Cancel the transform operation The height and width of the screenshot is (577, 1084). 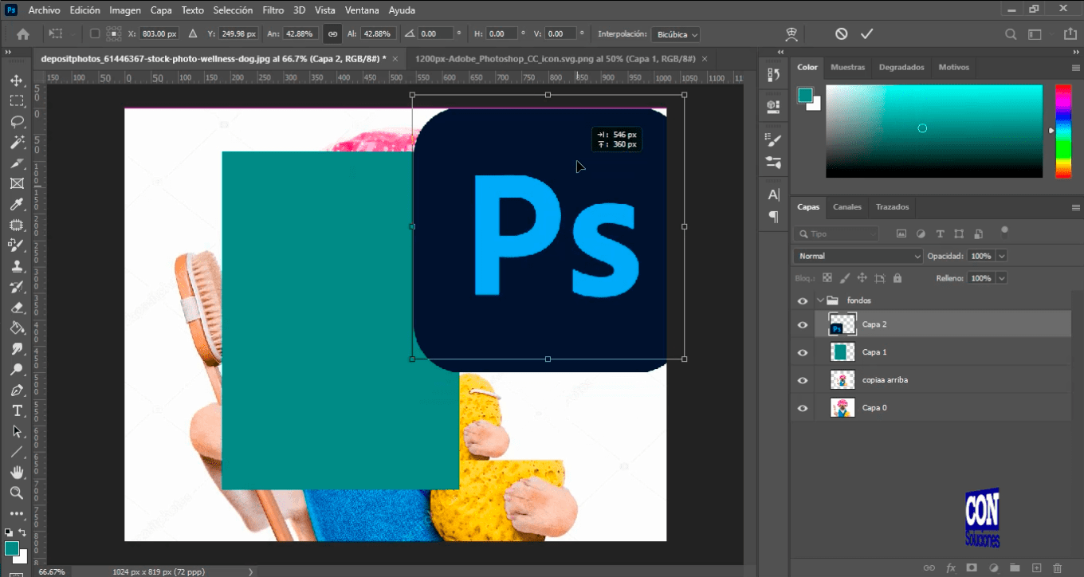(842, 33)
